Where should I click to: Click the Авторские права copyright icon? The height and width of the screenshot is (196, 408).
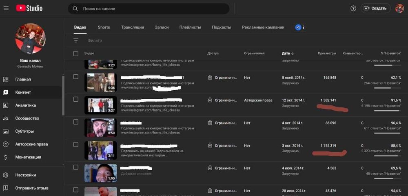pyautogui.click(x=6, y=144)
